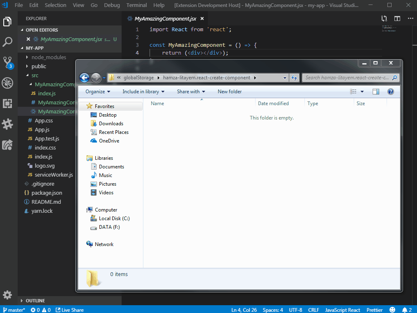417x313 pixels.
Task: Click the change view icon
Action: (353, 92)
